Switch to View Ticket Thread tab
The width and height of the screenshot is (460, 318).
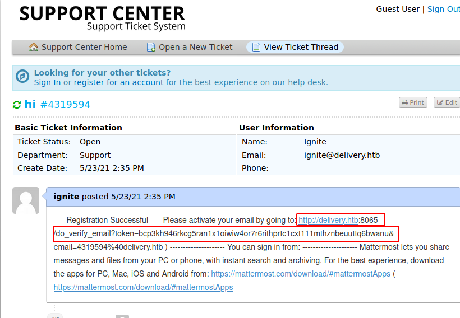click(301, 47)
